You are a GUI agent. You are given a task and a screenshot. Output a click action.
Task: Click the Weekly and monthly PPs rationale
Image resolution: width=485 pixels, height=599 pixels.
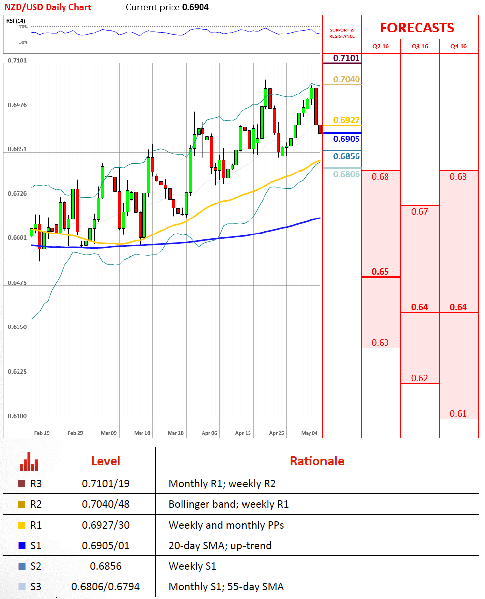226,525
